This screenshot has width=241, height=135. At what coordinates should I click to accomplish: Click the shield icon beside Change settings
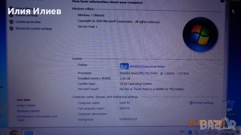(191, 103)
